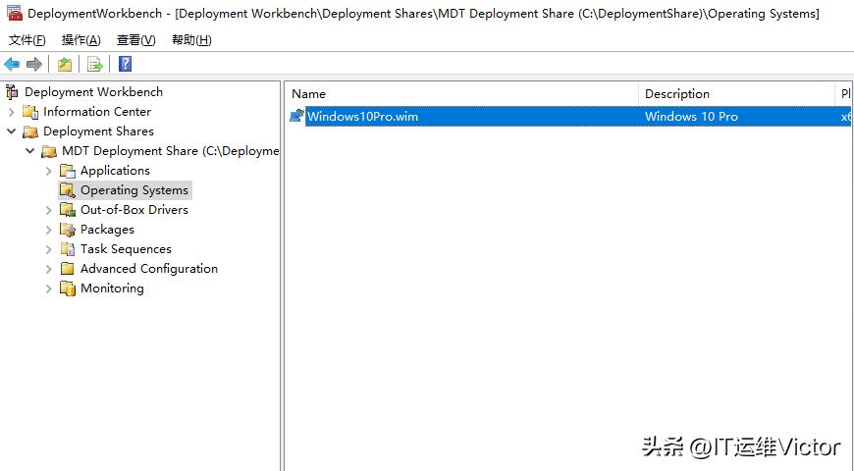Collapse the Deployment Shares node
854x471 pixels.
click(x=12, y=131)
